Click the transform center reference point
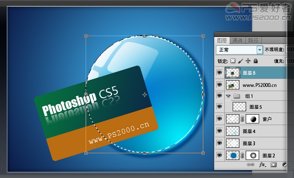The width and height of the screenshot is (294, 178). [144, 94]
